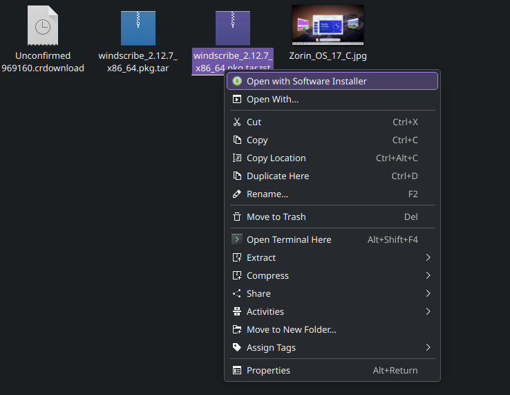Viewport: 510px width, 395px height.
Task: Click the Ctrl+D shortcut label
Action: pyautogui.click(x=405, y=176)
